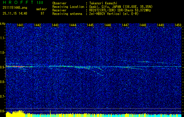
Task: Click the 0.6 kHz axis label
Action: [2, 111]
